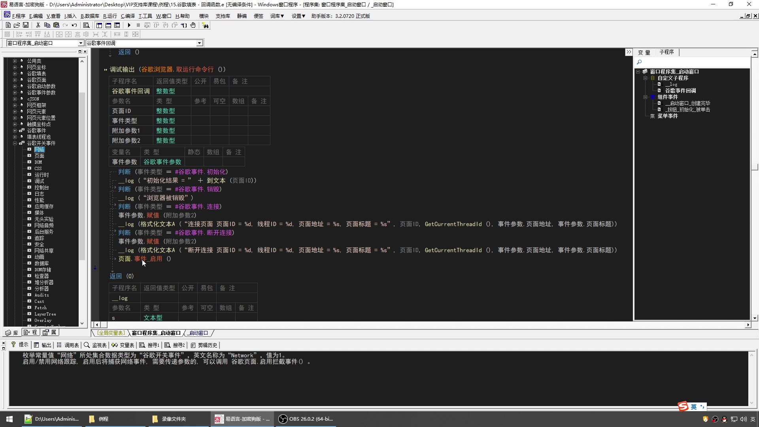
Task: Open the 谷歌事件回调 subroutine dropdown
Action: coord(199,43)
